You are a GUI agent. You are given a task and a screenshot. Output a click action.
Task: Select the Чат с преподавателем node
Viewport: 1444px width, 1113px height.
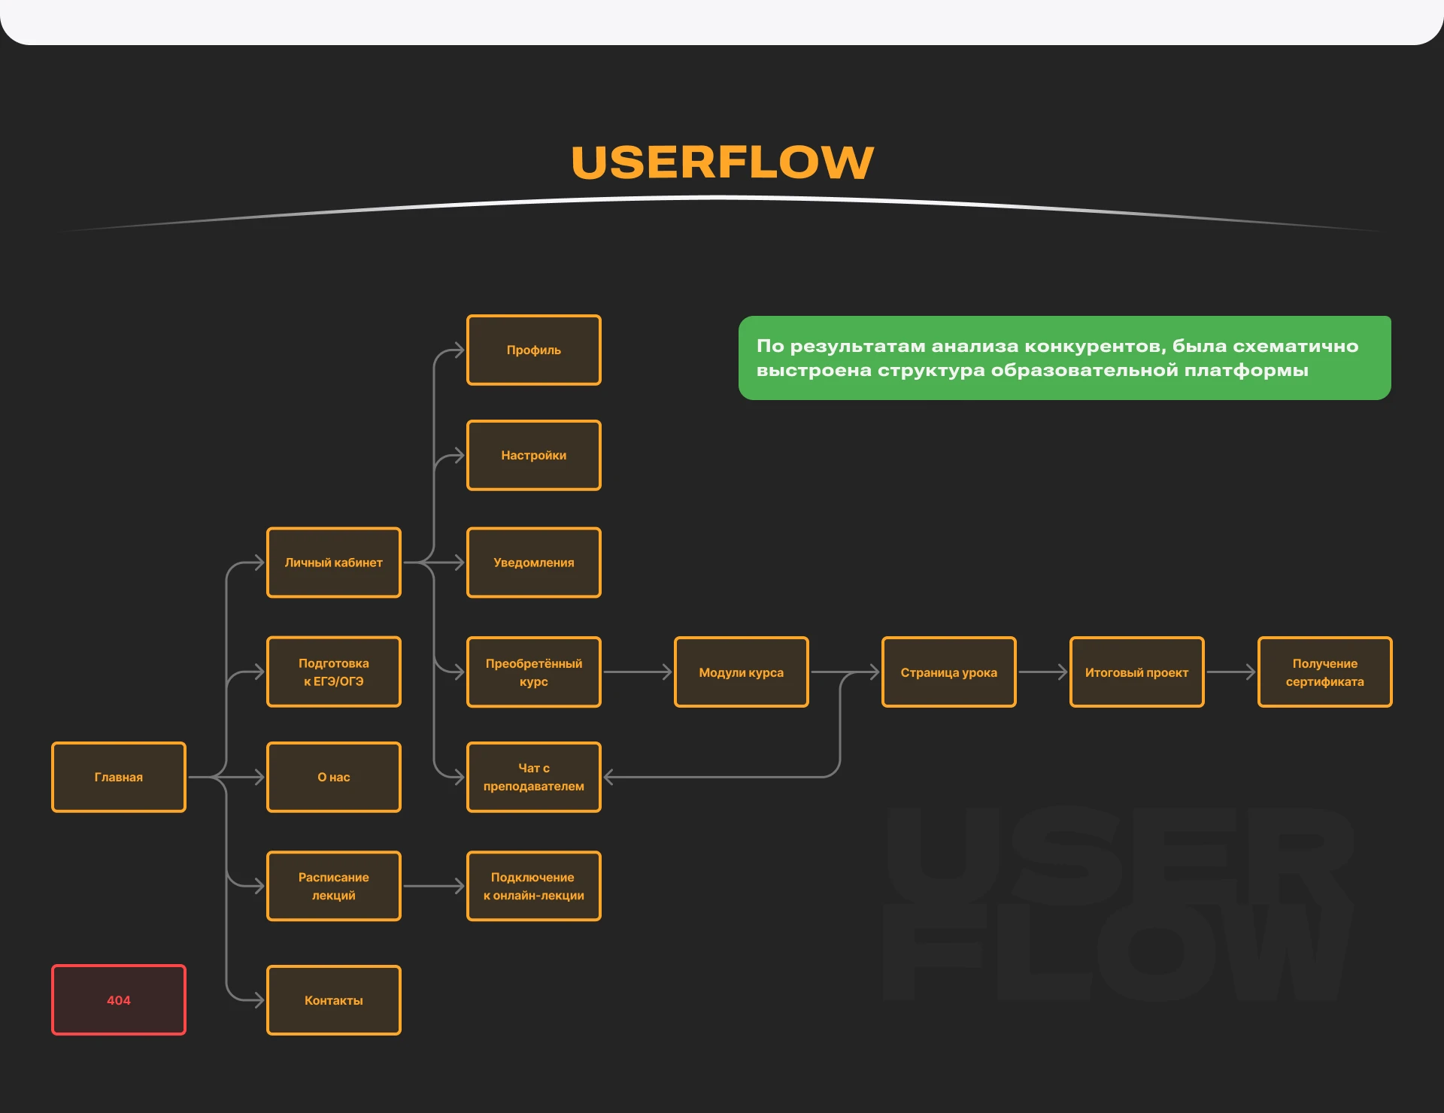pos(534,777)
